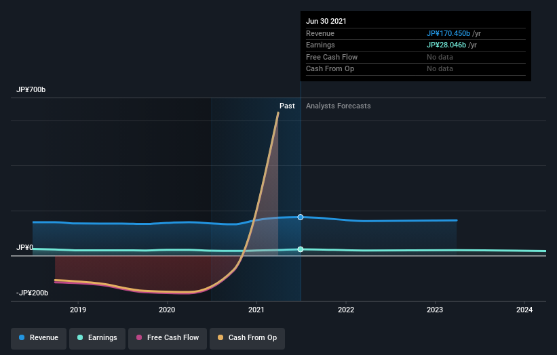
Task: Click the 2023 axis label
Action: point(435,310)
